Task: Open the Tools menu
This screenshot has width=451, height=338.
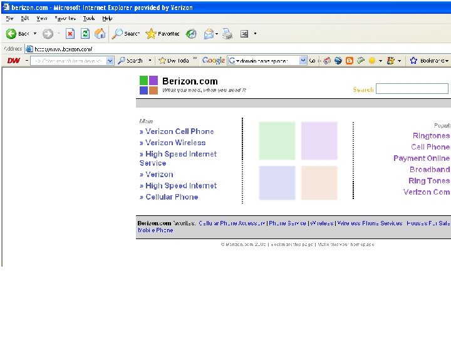Action: (x=88, y=18)
